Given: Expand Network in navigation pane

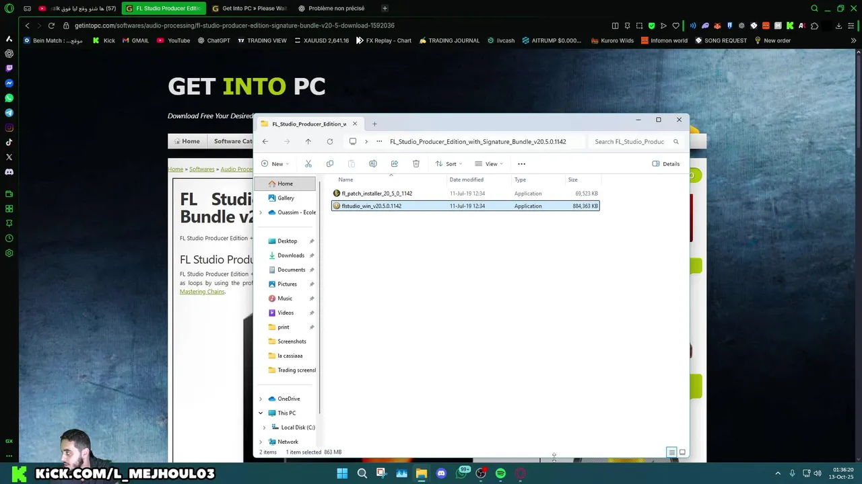Looking at the screenshot, I should click(x=261, y=442).
